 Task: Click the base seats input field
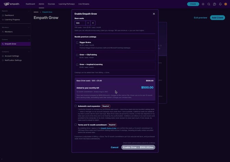[80, 23]
